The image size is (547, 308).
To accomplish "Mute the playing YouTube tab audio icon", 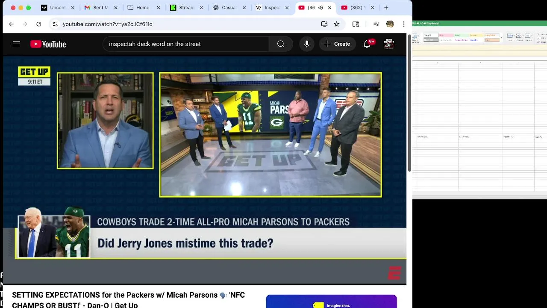I will click(321, 8).
